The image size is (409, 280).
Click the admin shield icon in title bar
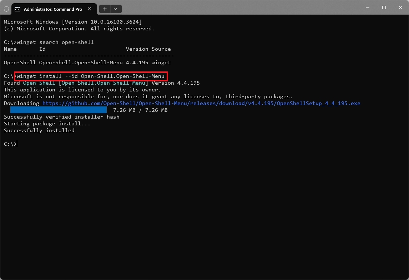pyautogui.click(x=6, y=9)
